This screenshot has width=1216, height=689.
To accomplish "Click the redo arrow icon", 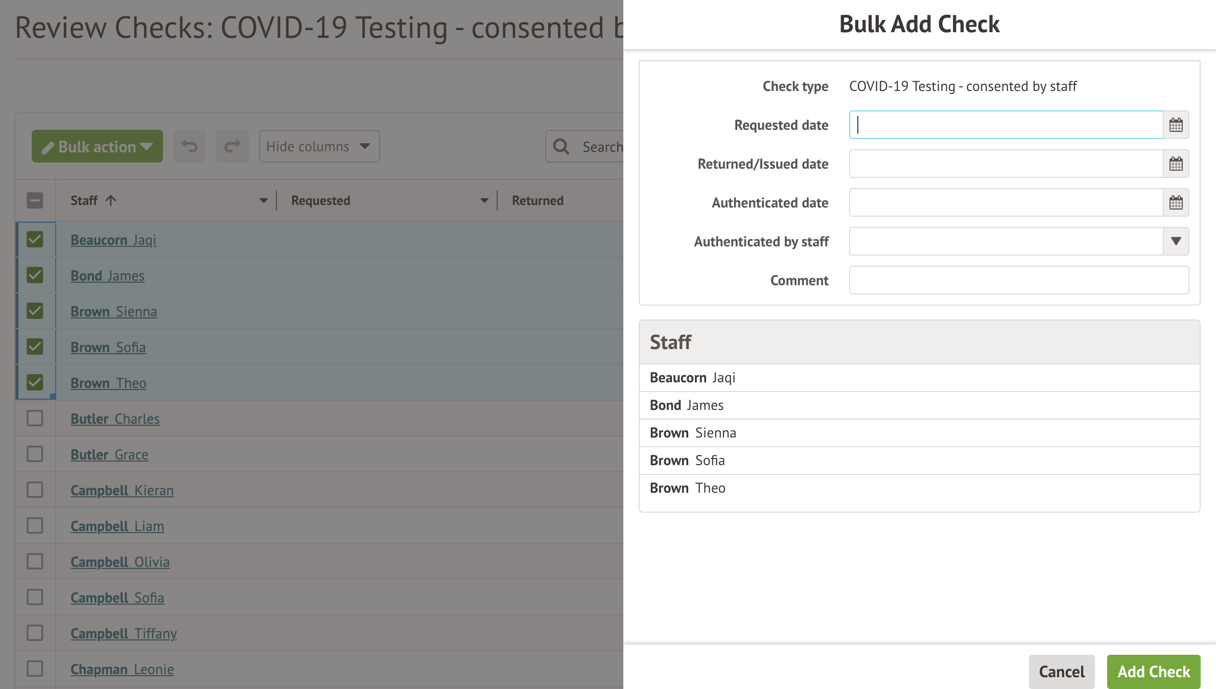I will coord(232,147).
